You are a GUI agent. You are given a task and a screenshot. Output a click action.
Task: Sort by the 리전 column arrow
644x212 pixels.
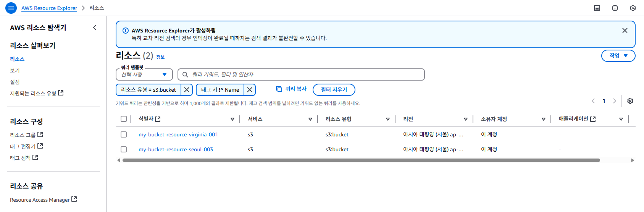click(x=466, y=119)
